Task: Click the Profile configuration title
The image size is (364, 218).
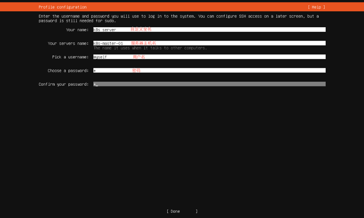Action: 63,7
